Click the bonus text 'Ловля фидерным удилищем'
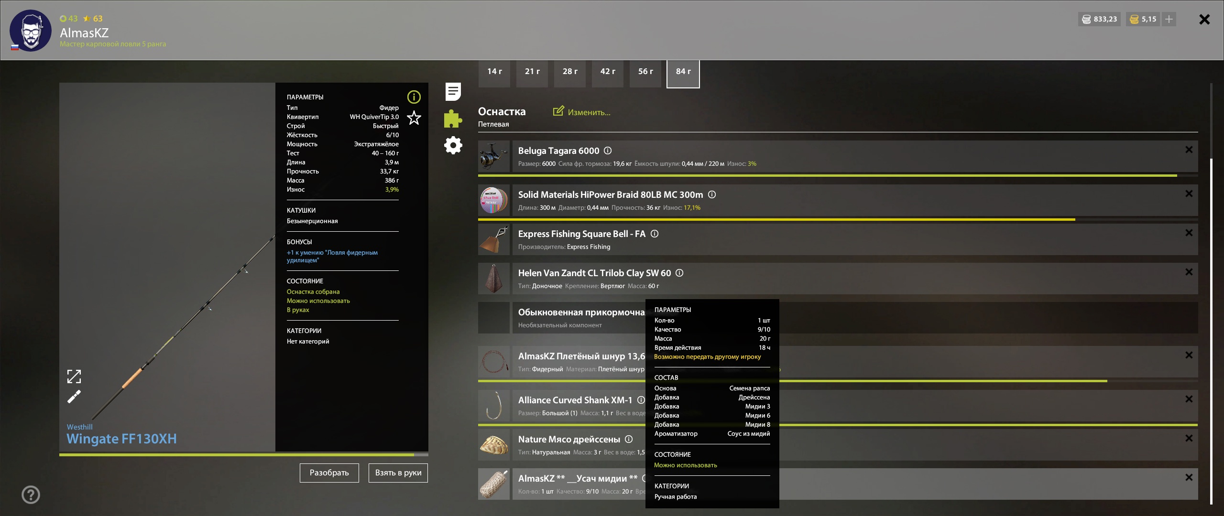The image size is (1224, 516). pos(332,256)
